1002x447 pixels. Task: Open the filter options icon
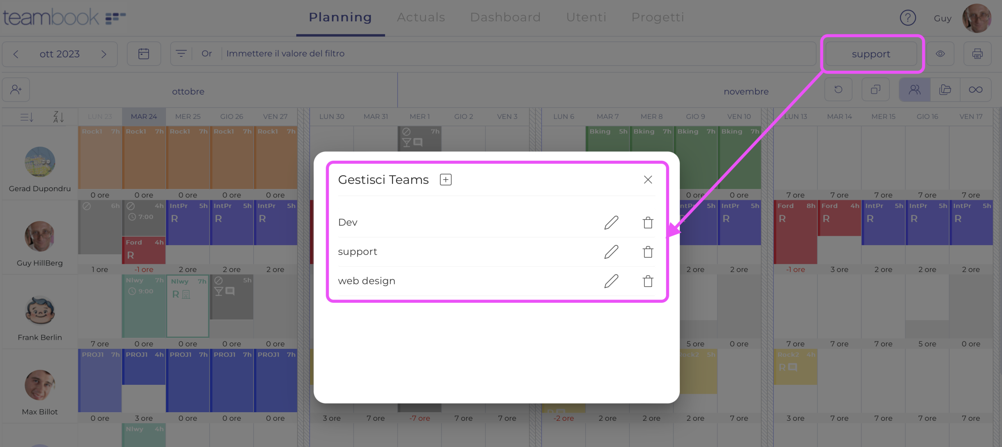pos(181,54)
